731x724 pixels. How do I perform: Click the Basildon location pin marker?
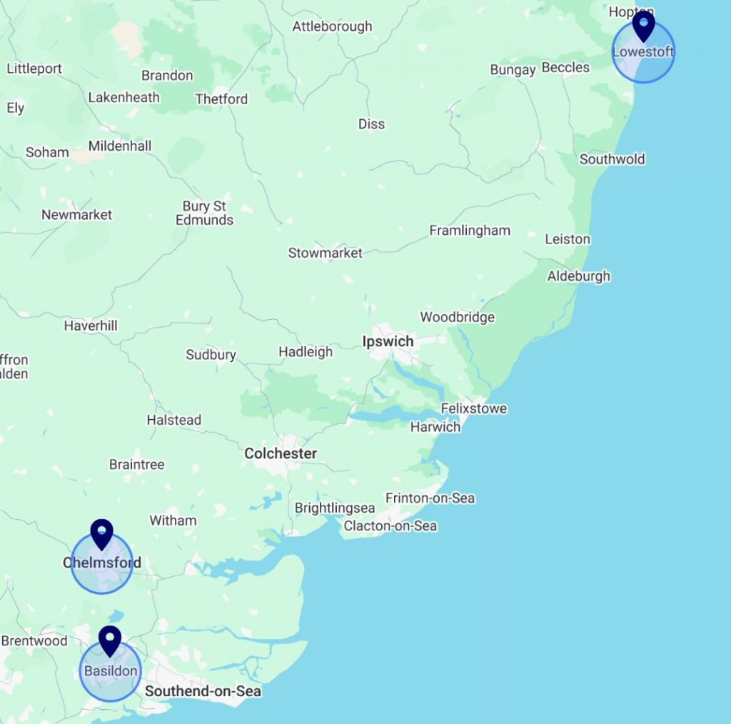tap(110, 641)
